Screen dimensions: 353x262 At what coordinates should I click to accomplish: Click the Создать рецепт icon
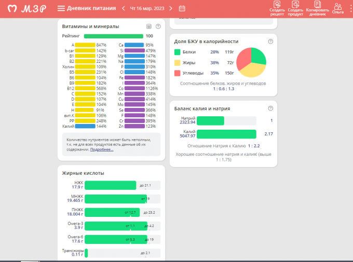[x=277, y=6]
